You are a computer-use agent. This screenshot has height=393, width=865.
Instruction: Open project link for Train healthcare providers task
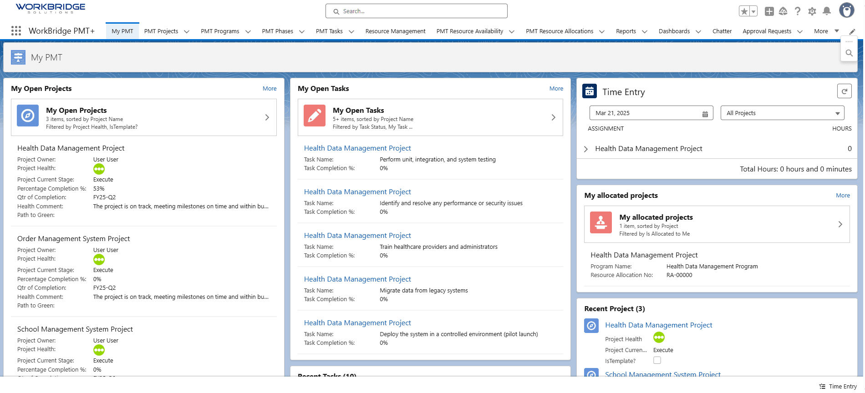357,236
